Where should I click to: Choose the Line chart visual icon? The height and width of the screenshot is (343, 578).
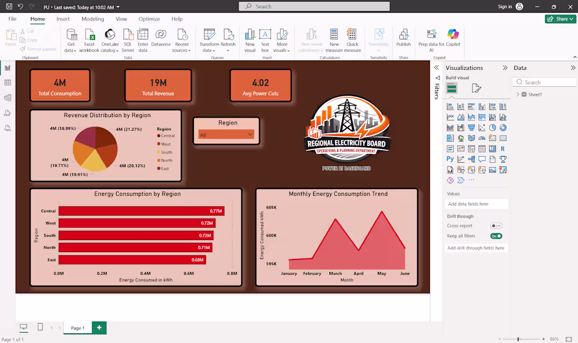pos(450,117)
